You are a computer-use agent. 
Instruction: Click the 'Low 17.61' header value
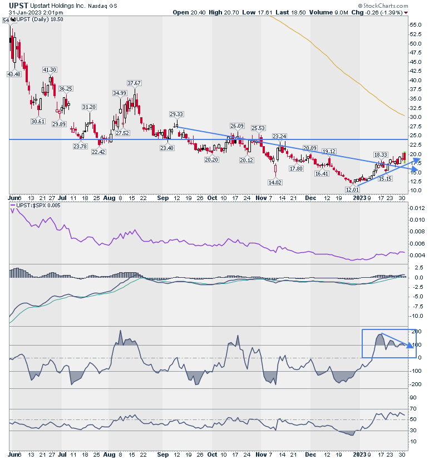point(258,13)
